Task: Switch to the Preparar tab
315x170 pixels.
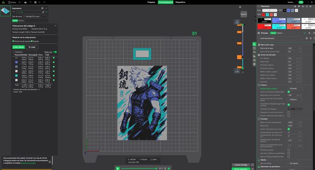Action: coord(151,2)
